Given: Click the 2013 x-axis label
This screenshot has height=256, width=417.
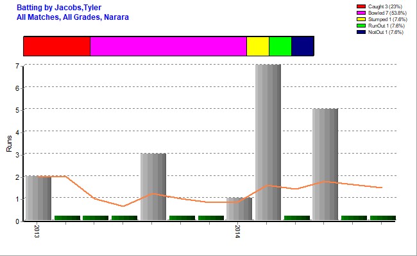Looking at the screenshot, I should click(x=37, y=230).
